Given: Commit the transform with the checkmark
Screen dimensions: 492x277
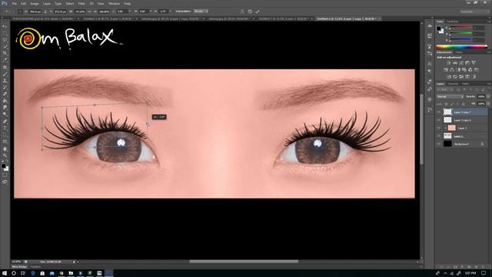Looking at the screenshot, I should coord(258,12).
